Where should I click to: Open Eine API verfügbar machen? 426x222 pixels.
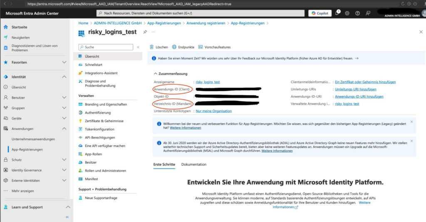point(105,146)
